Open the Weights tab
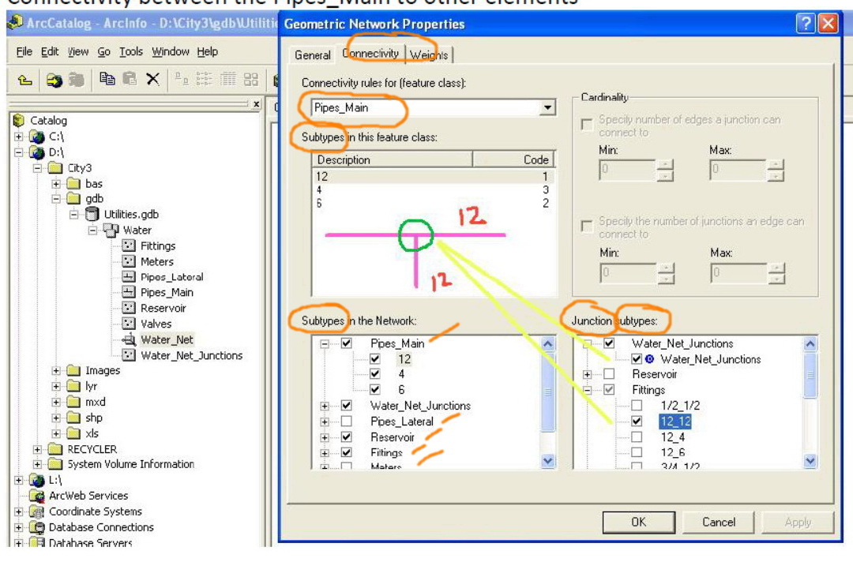 point(429,55)
